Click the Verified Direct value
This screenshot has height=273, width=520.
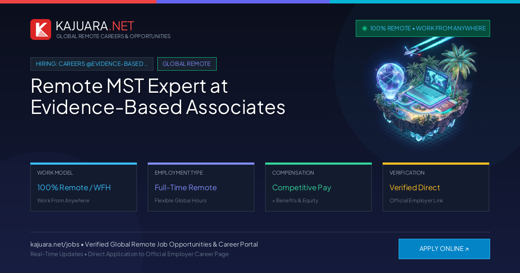tap(415, 188)
